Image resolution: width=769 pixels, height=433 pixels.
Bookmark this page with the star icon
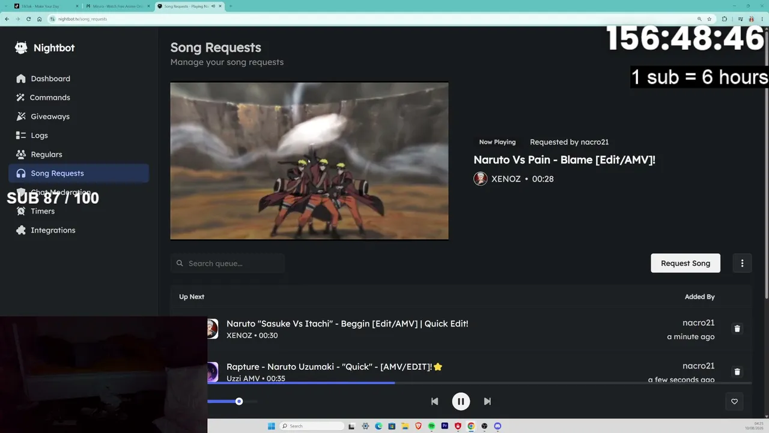(709, 19)
